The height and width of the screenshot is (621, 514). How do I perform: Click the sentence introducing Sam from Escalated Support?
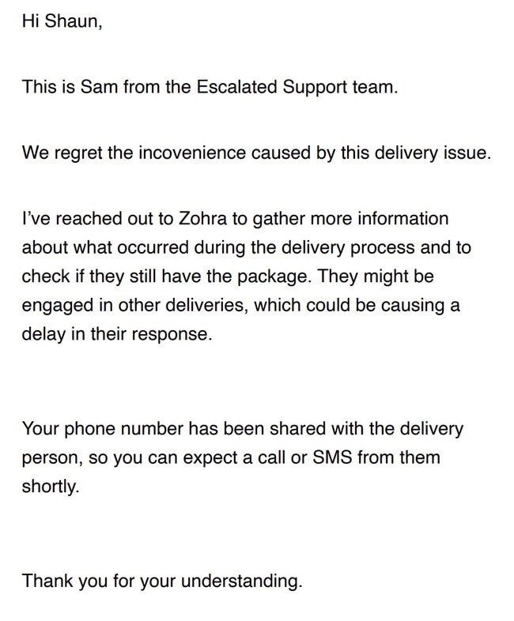pyautogui.click(x=210, y=87)
